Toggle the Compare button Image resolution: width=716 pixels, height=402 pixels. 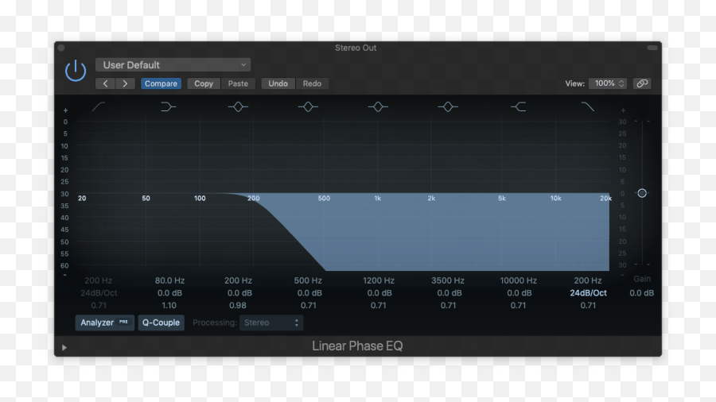(x=161, y=83)
